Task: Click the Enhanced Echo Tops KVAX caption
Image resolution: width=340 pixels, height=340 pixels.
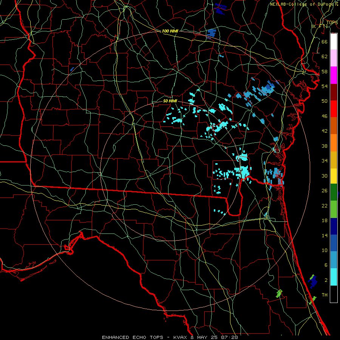Action: (x=170, y=337)
